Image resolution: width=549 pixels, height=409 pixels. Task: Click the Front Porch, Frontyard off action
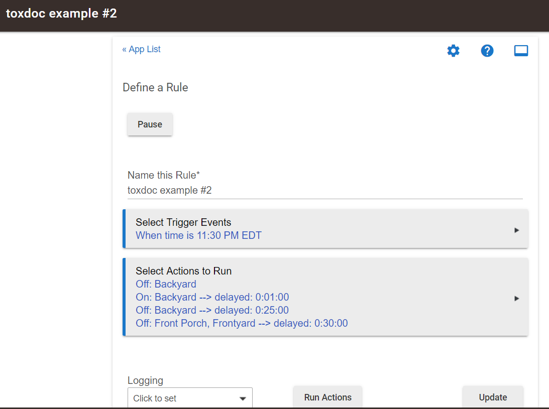tap(241, 323)
